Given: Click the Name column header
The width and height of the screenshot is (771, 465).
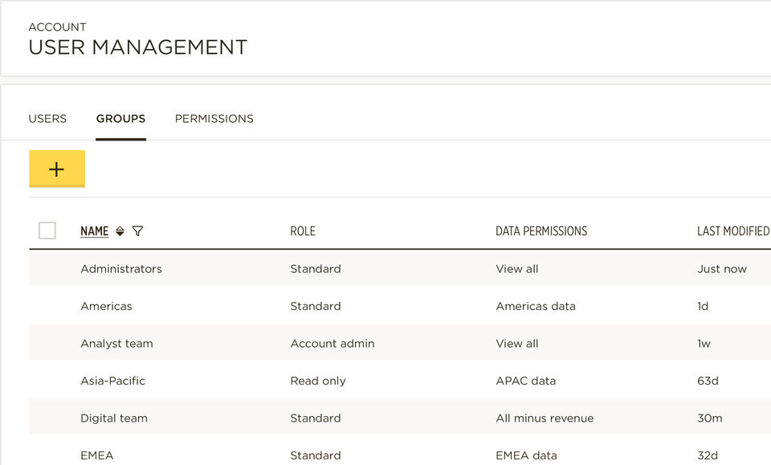Looking at the screenshot, I should pyautogui.click(x=94, y=231).
